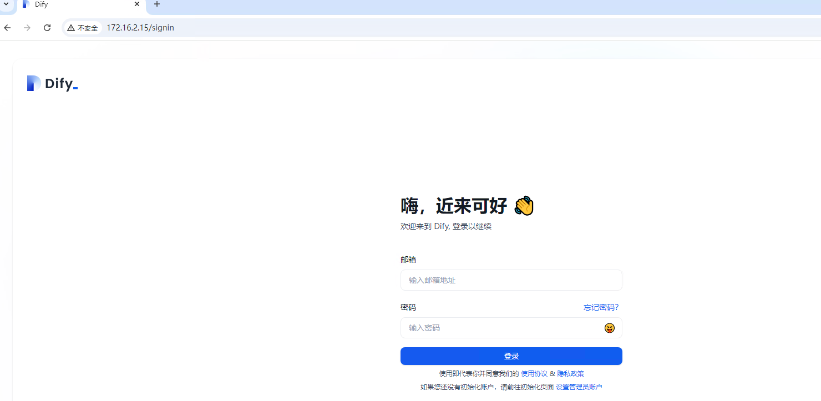The height and width of the screenshot is (401, 821).
Task: Focus the 输入密码 password field
Action: coord(499,328)
